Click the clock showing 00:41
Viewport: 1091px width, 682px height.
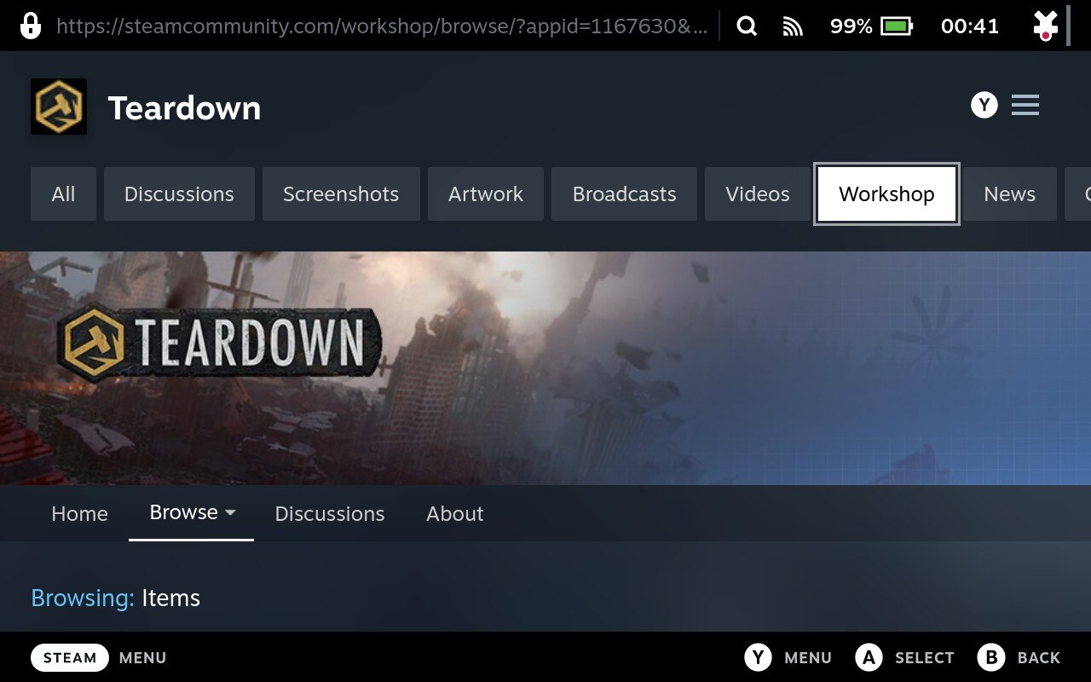[x=970, y=26]
